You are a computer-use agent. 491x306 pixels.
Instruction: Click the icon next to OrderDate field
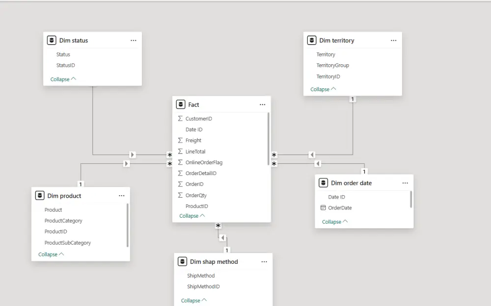point(325,207)
